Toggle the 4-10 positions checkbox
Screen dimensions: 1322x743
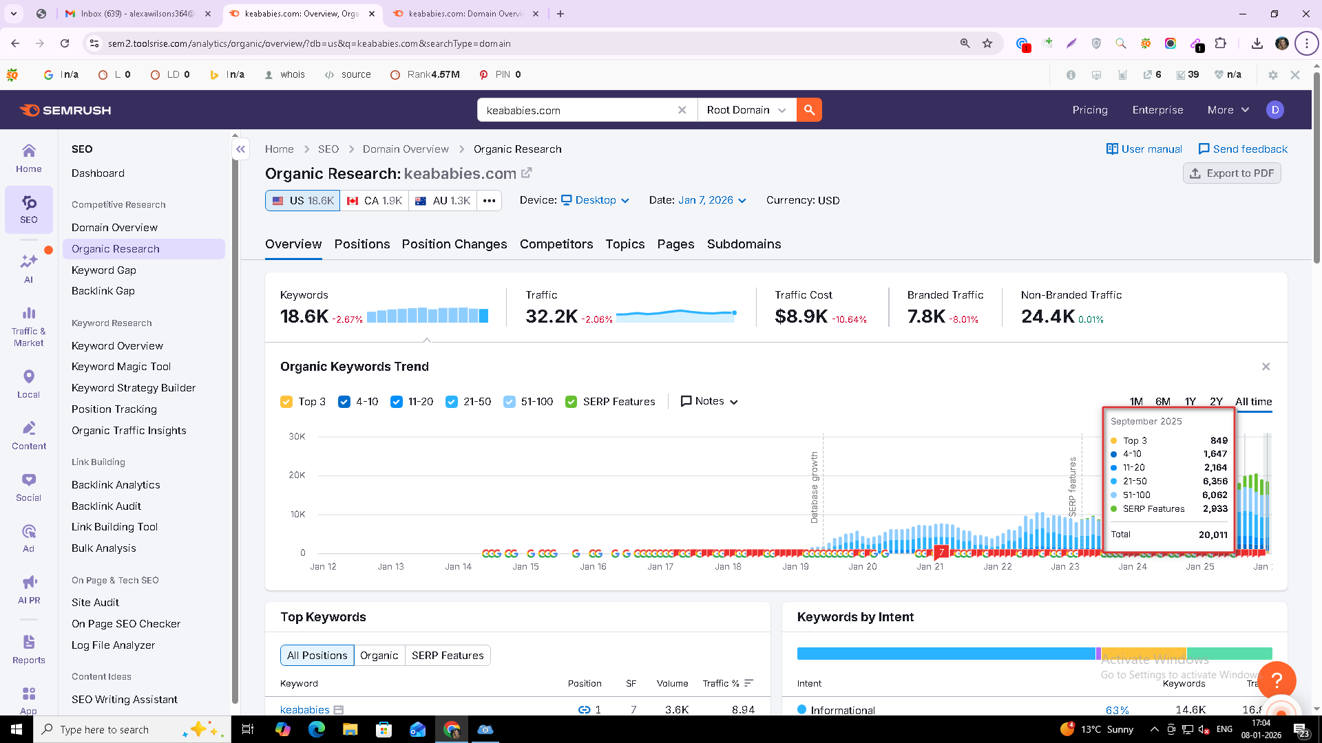344,402
